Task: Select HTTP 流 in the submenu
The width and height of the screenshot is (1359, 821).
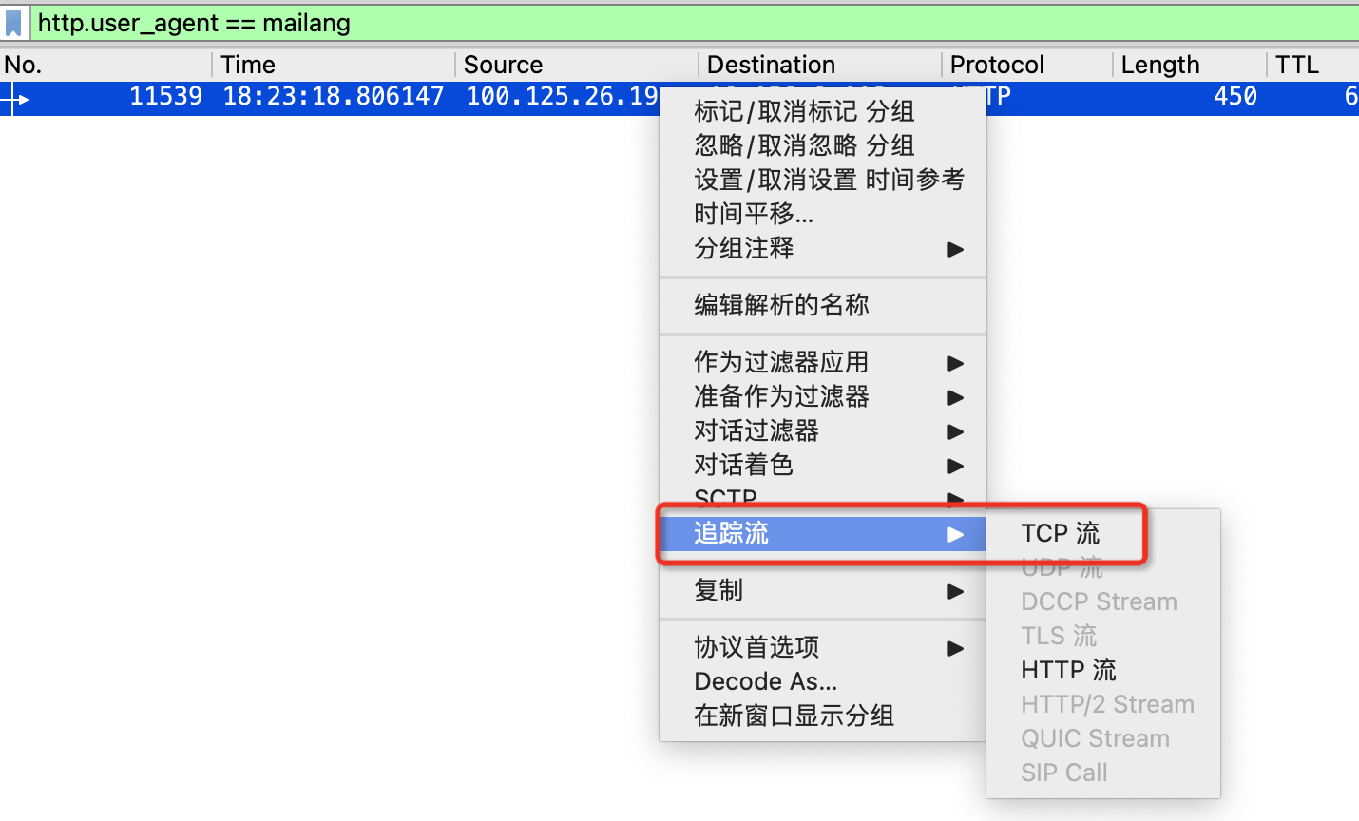Action: 1068,670
